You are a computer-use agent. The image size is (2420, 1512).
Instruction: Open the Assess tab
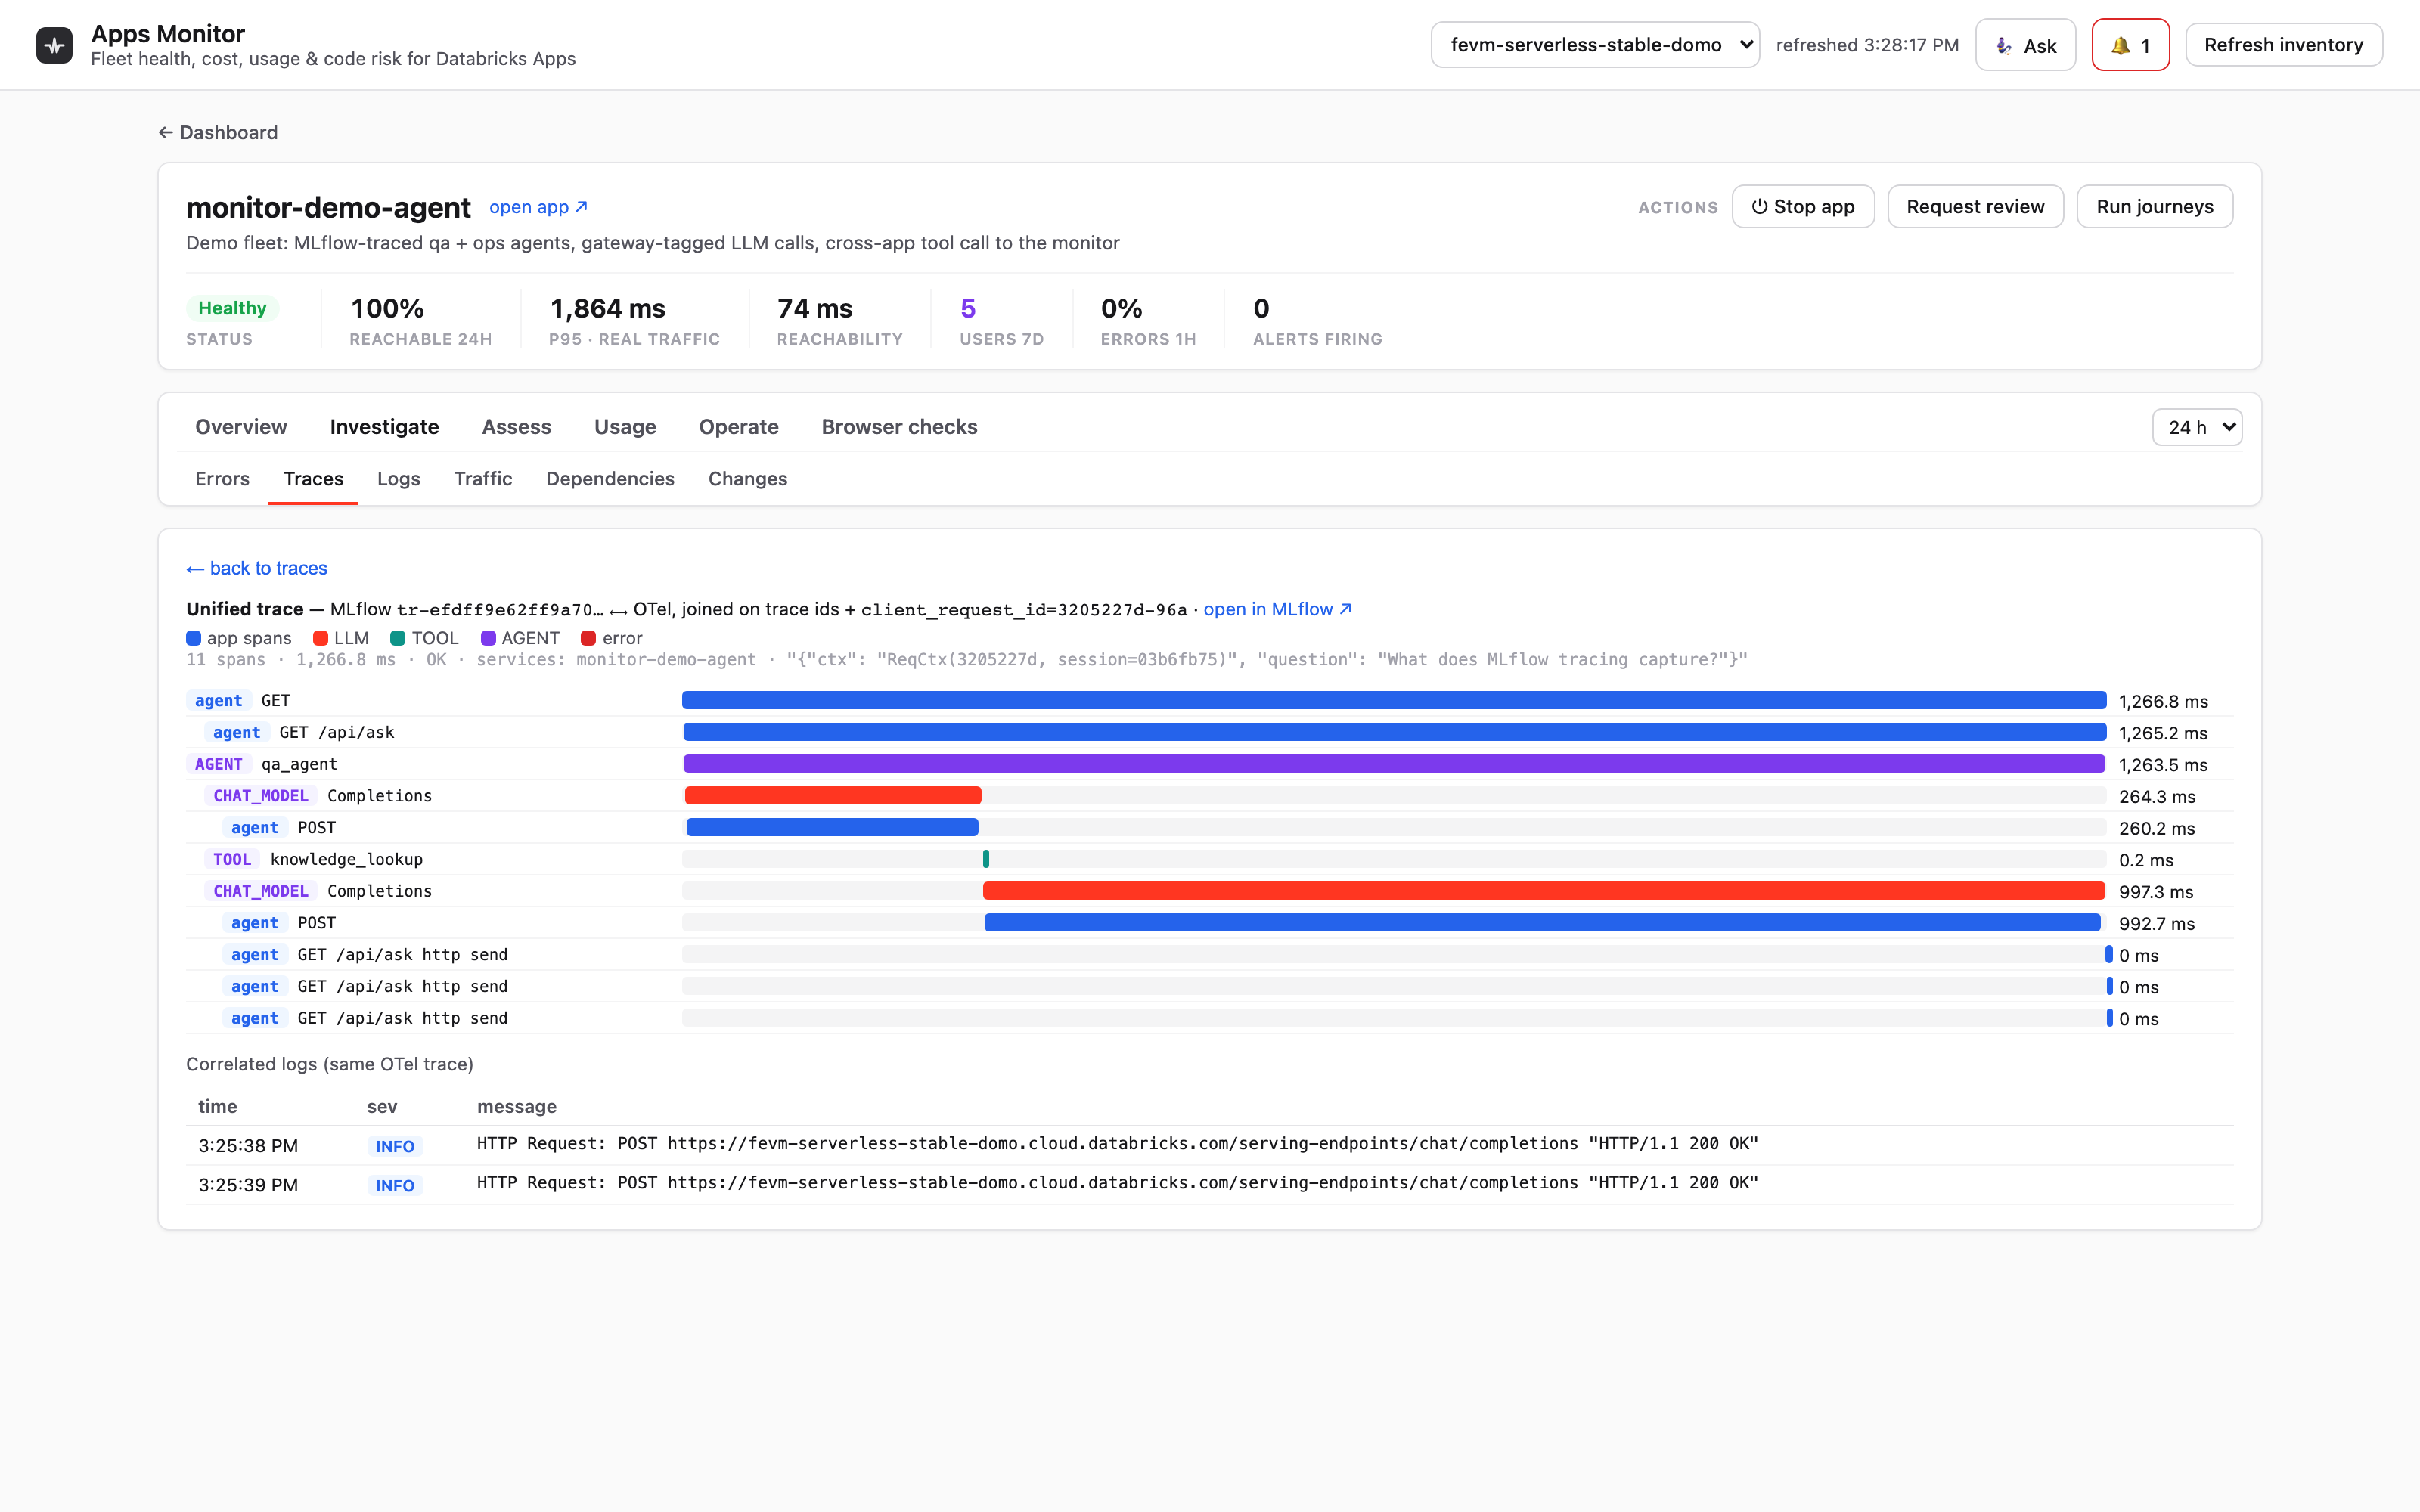coord(516,427)
